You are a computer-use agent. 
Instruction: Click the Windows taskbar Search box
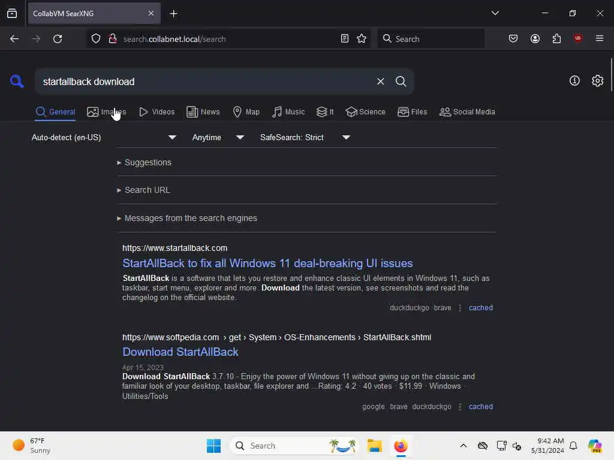(294, 446)
